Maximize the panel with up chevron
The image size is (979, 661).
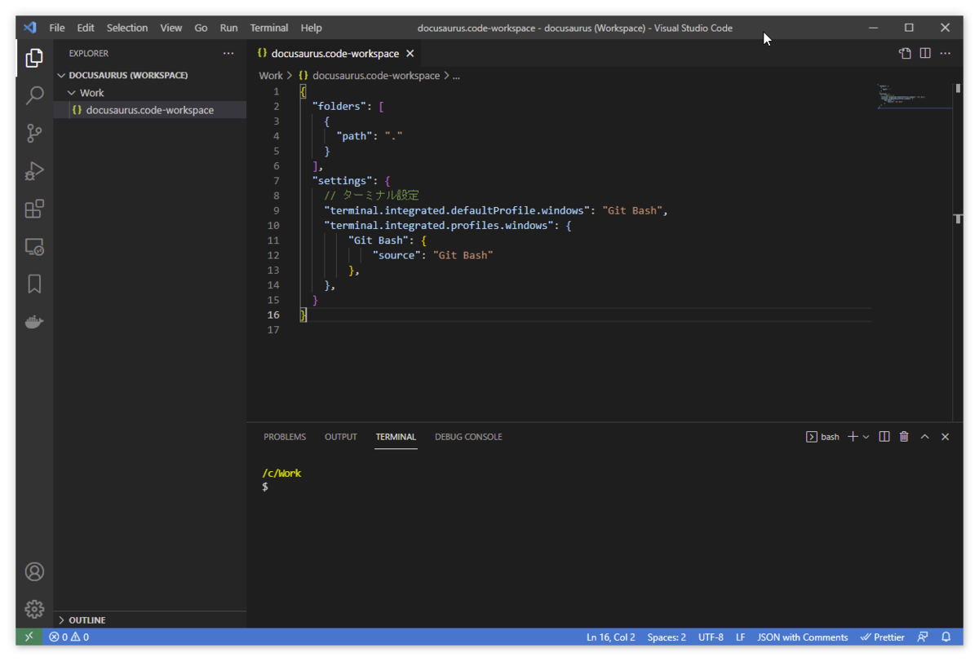(924, 437)
